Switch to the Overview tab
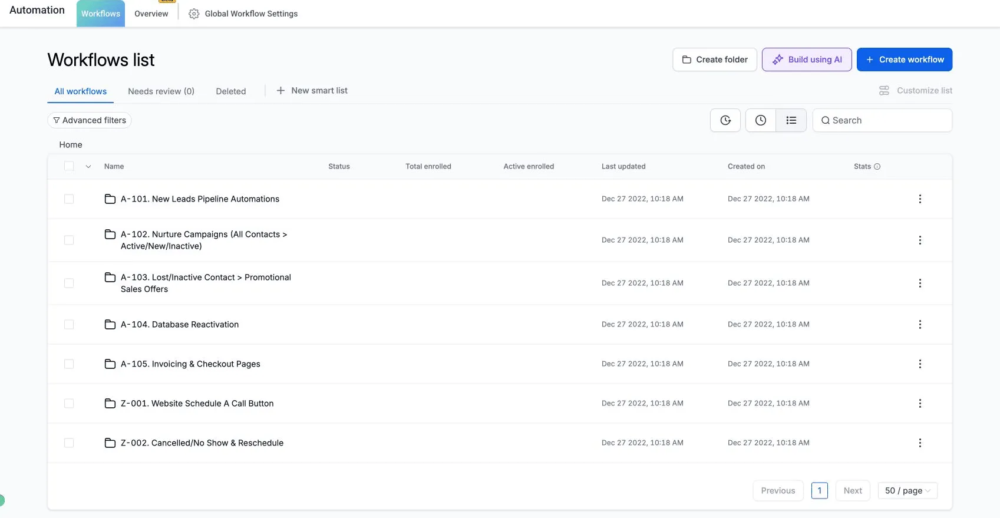The image size is (1000, 518). [151, 14]
